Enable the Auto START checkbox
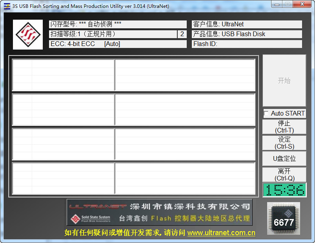Viewport: 315px width, 243px height. [266, 113]
